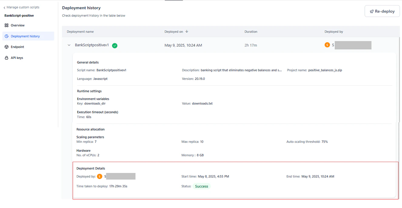The height and width of the screenshot is (208, 402).
Task: Click the Success status badge
Action: 201,186
